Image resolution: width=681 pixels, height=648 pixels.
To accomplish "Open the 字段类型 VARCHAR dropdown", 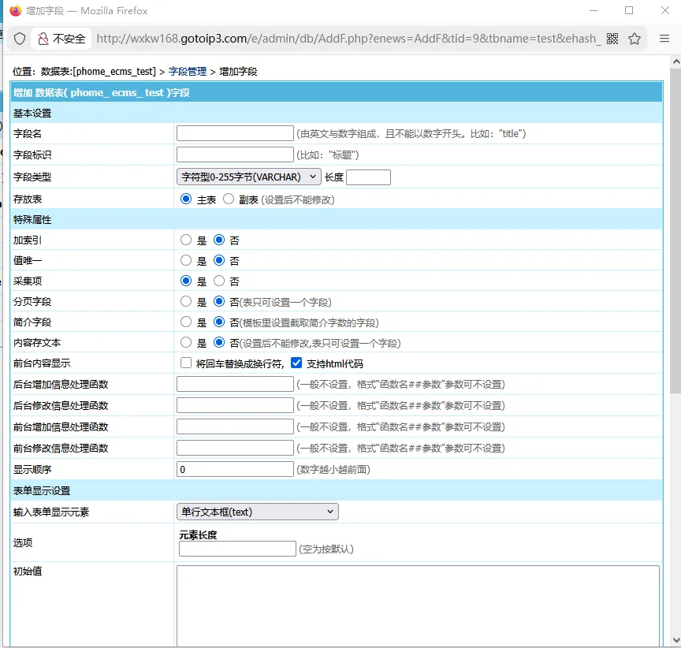I will click(249, 177).
